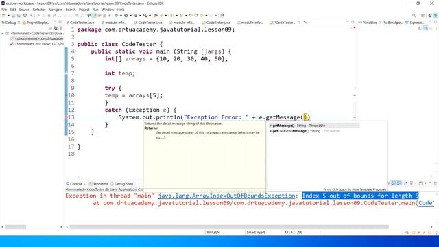This screenshot has width=439, height=247.
Task: Click the External Tools toolbar icon
Action: tap(145, 16)
